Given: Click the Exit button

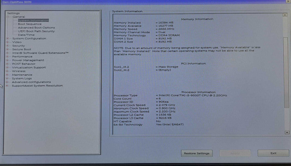Looking at the screenshot, I should click(273, 153).
